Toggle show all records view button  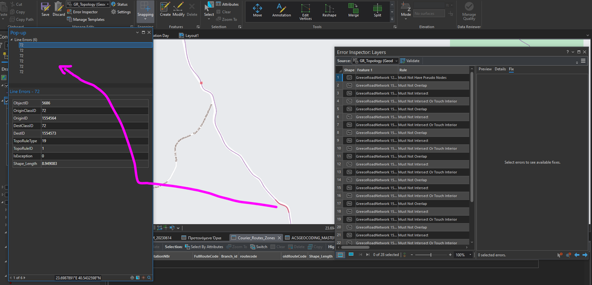(340, 255)
